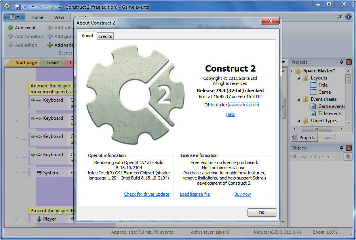Click the Help link in About dialog
The image size is (356, 240).
(x=230, y=114)
